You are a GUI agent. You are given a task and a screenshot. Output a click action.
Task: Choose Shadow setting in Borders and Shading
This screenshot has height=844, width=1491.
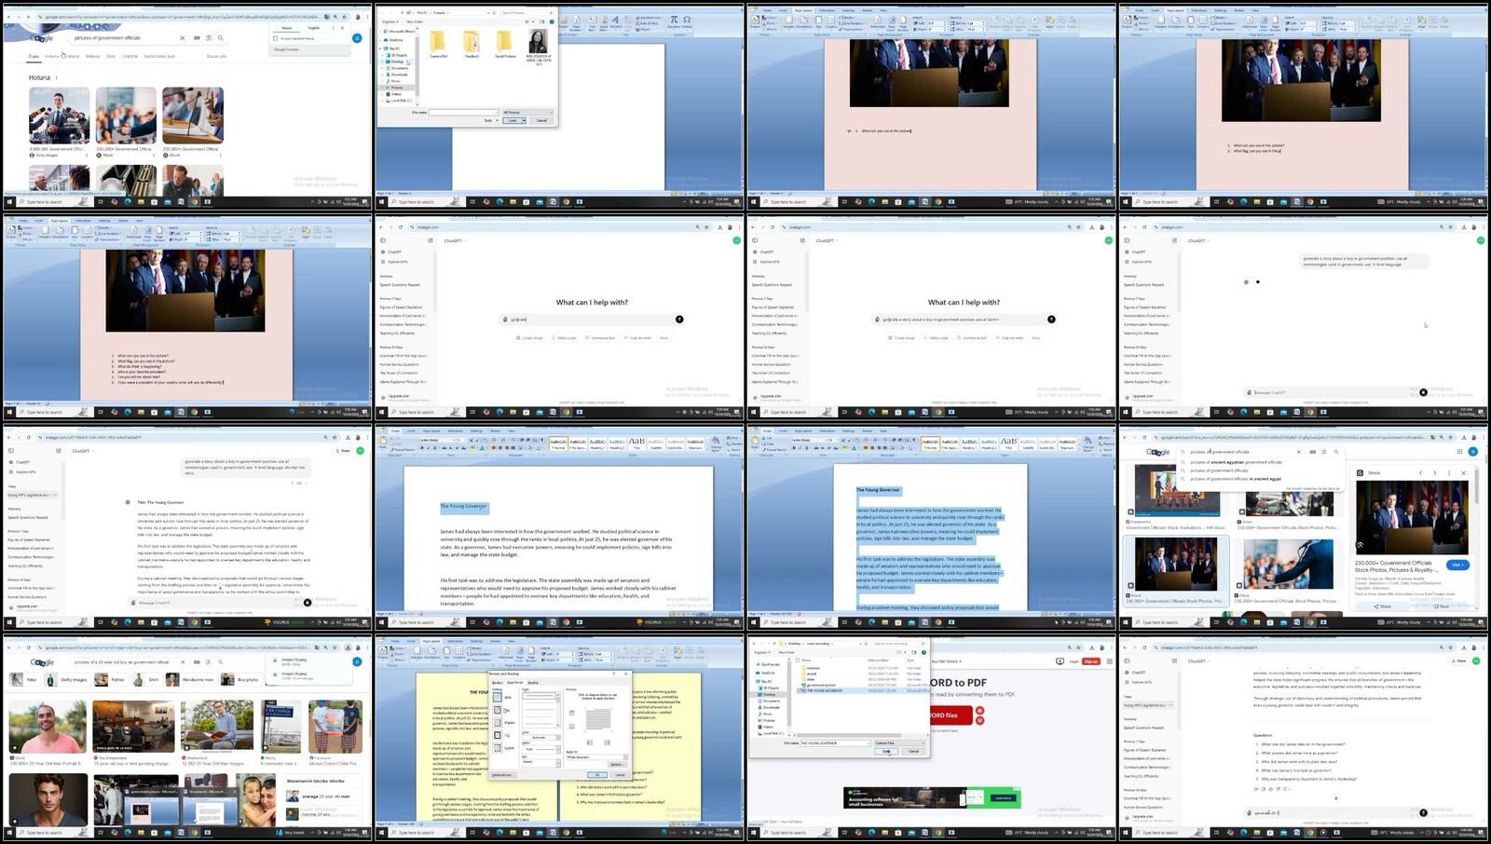pyautogui.click(x=498, y=723)
